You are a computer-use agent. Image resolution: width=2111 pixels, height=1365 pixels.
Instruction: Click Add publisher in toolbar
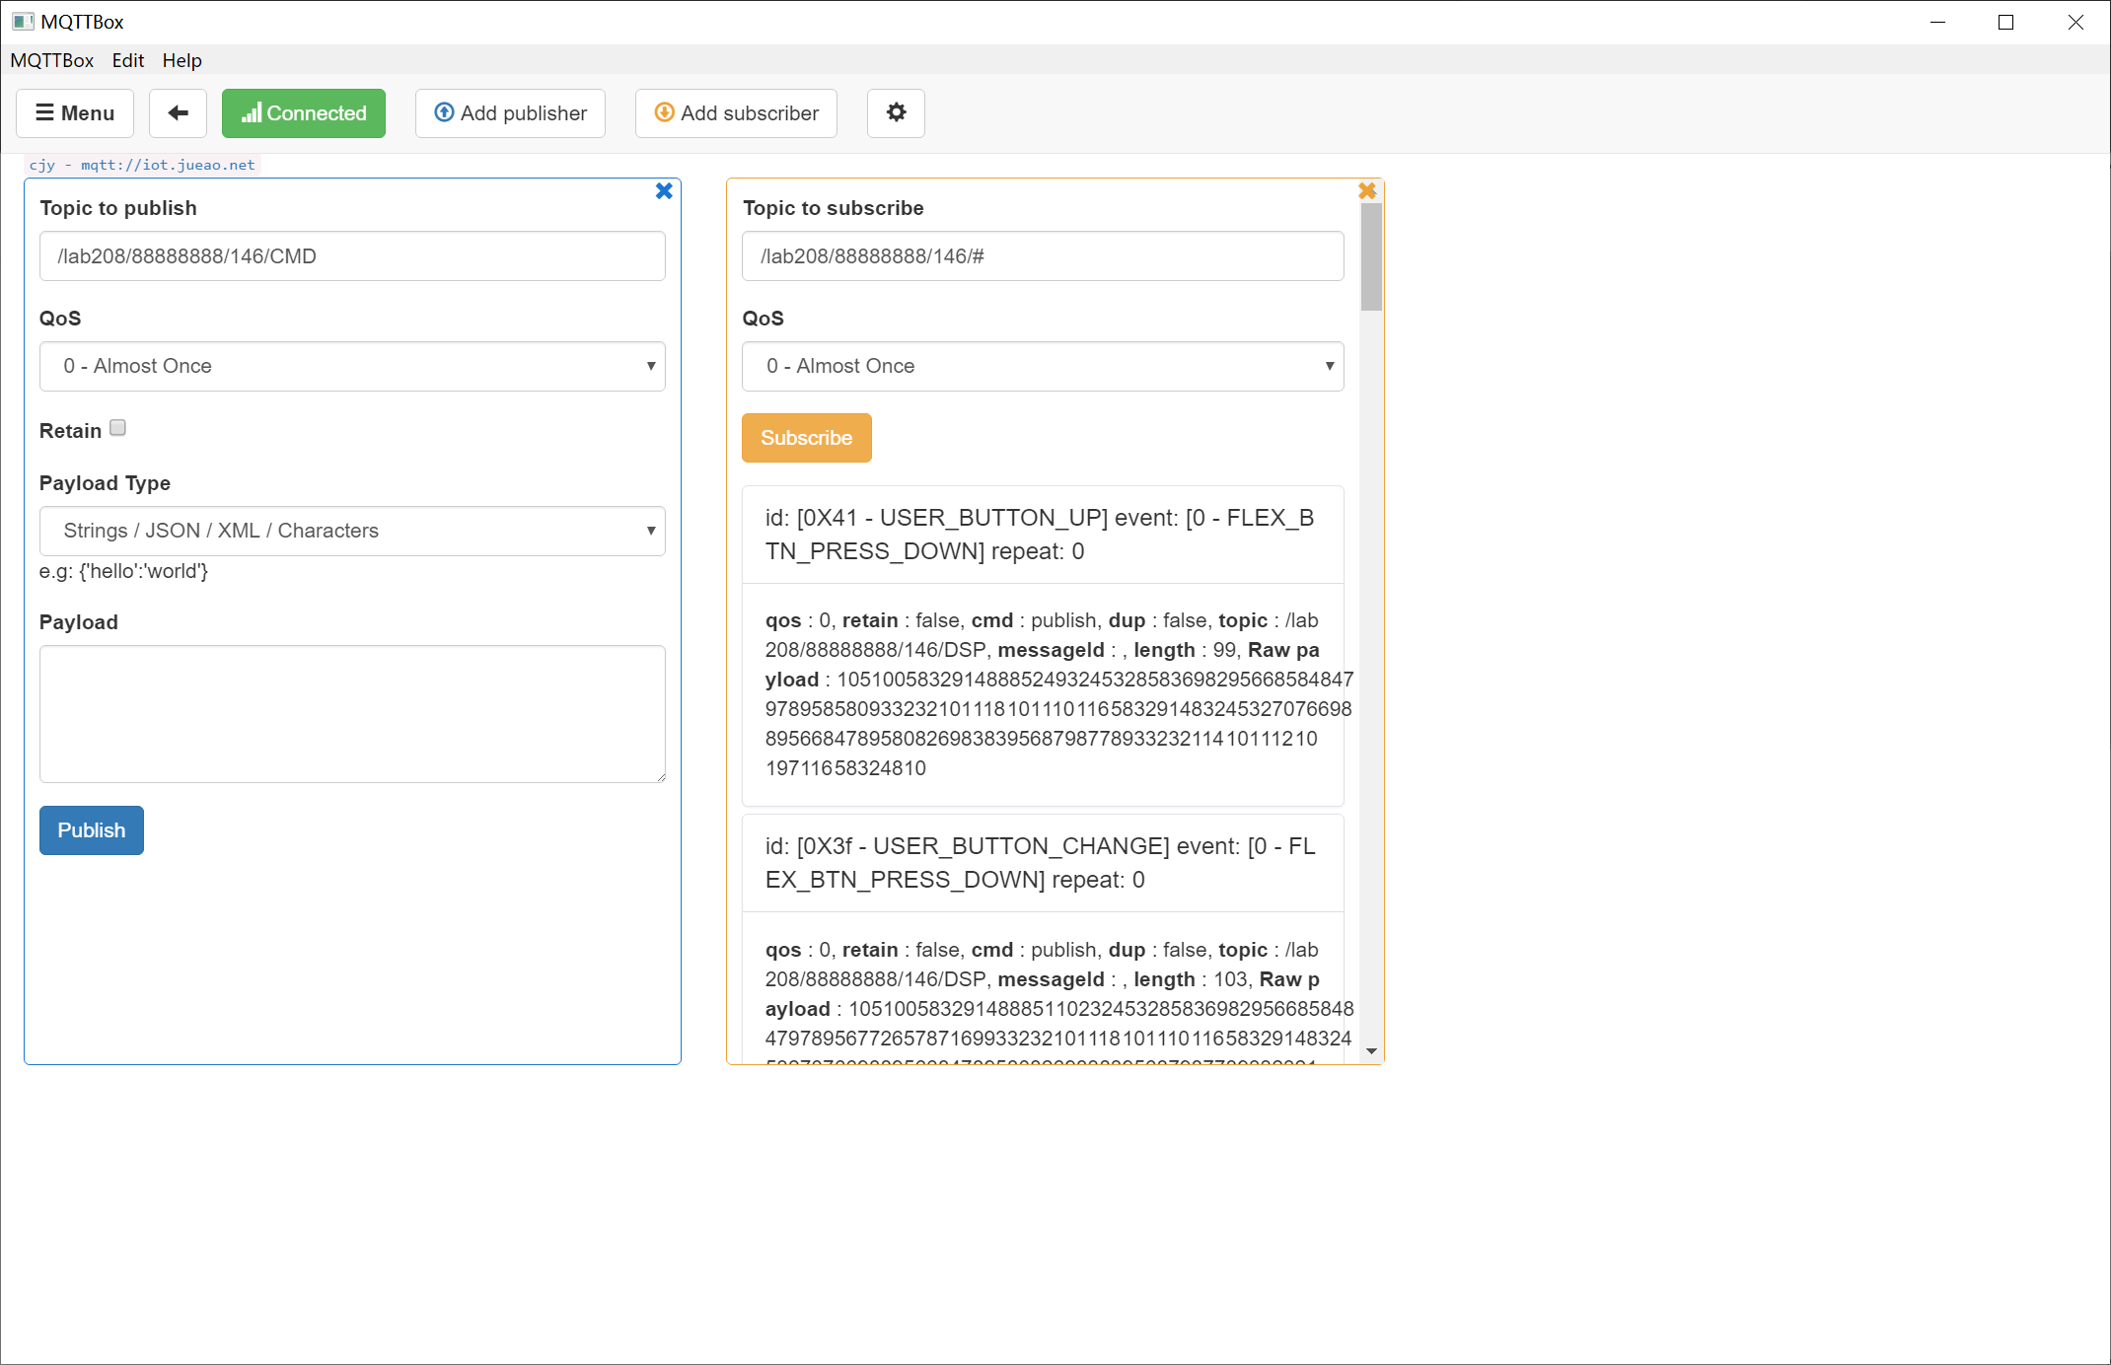click(x=510, y=113)
